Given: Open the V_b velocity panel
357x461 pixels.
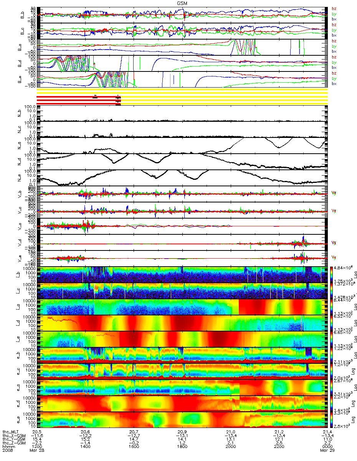Looking at the screenshot, I should [182, 194].
